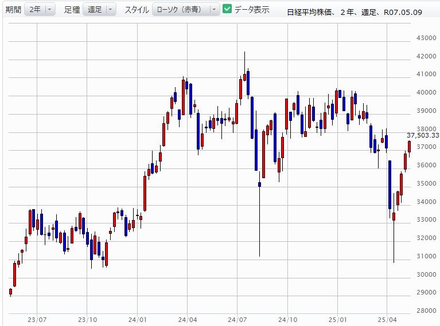440x326 pixels.
Task: Click the arrow beside 週足
Action: [x=110, y=10]
